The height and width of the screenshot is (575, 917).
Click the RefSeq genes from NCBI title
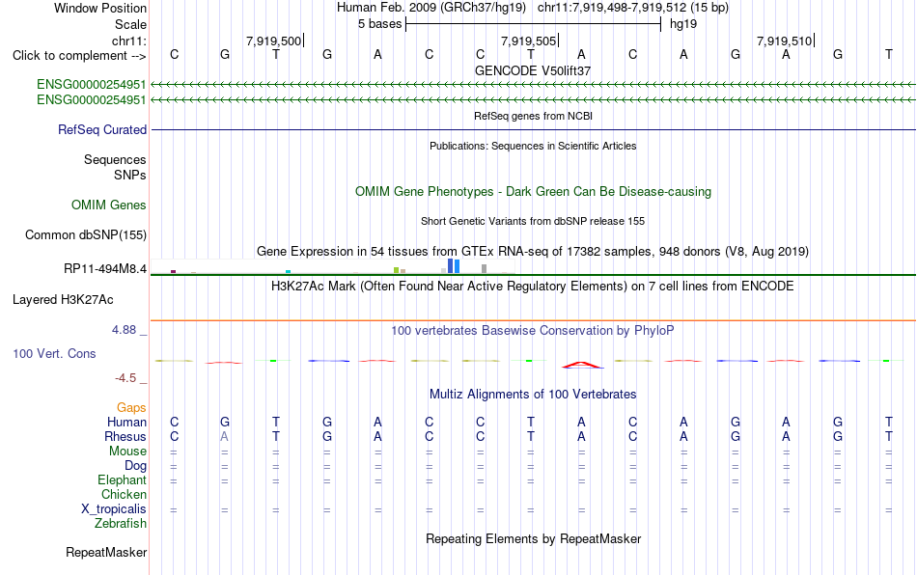533,116
